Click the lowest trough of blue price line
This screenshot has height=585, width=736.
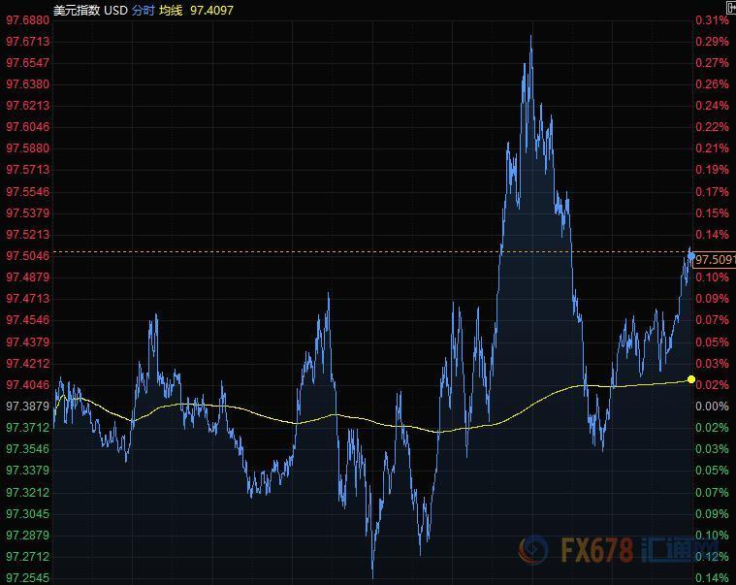point(372,576)
